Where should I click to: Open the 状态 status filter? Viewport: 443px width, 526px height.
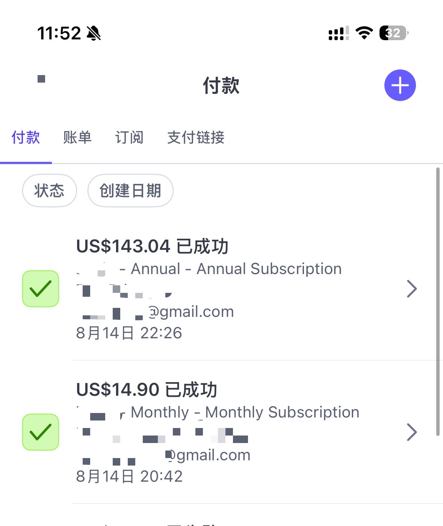tap(50, 191)
